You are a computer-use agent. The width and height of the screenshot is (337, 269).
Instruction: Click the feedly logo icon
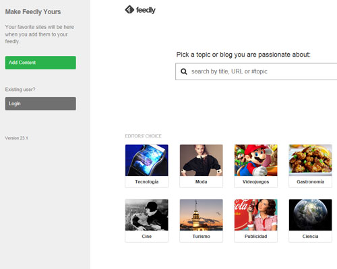[129, 9]
